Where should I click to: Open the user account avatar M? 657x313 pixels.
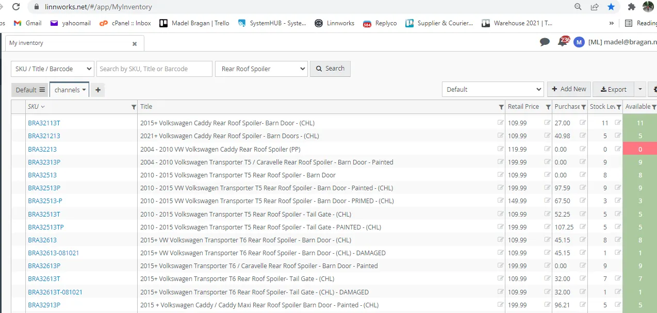[579, 42]
